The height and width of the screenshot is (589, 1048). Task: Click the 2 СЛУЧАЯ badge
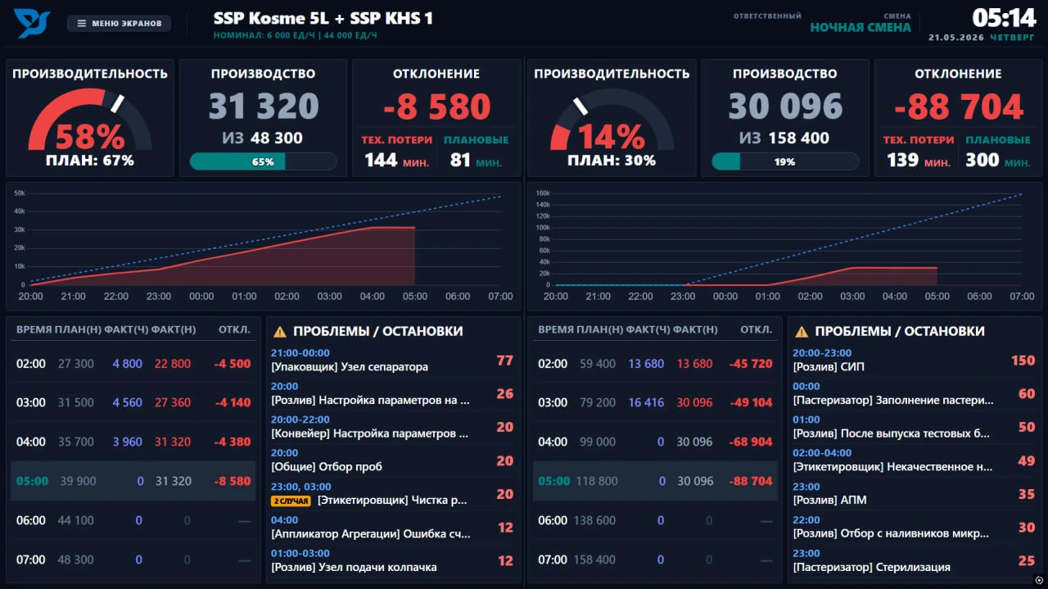tap(291, 500)
